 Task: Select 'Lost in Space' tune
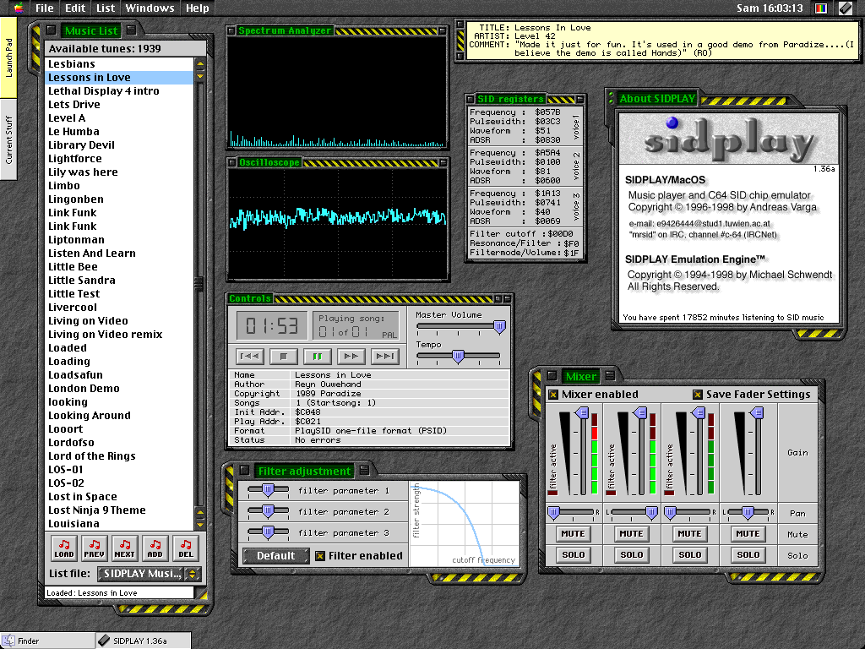click(119, 497)
